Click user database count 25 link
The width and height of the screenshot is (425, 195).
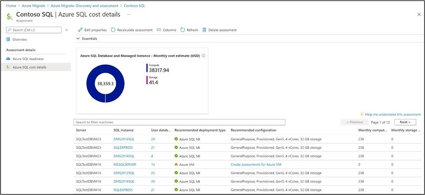[x=153, y=173]
